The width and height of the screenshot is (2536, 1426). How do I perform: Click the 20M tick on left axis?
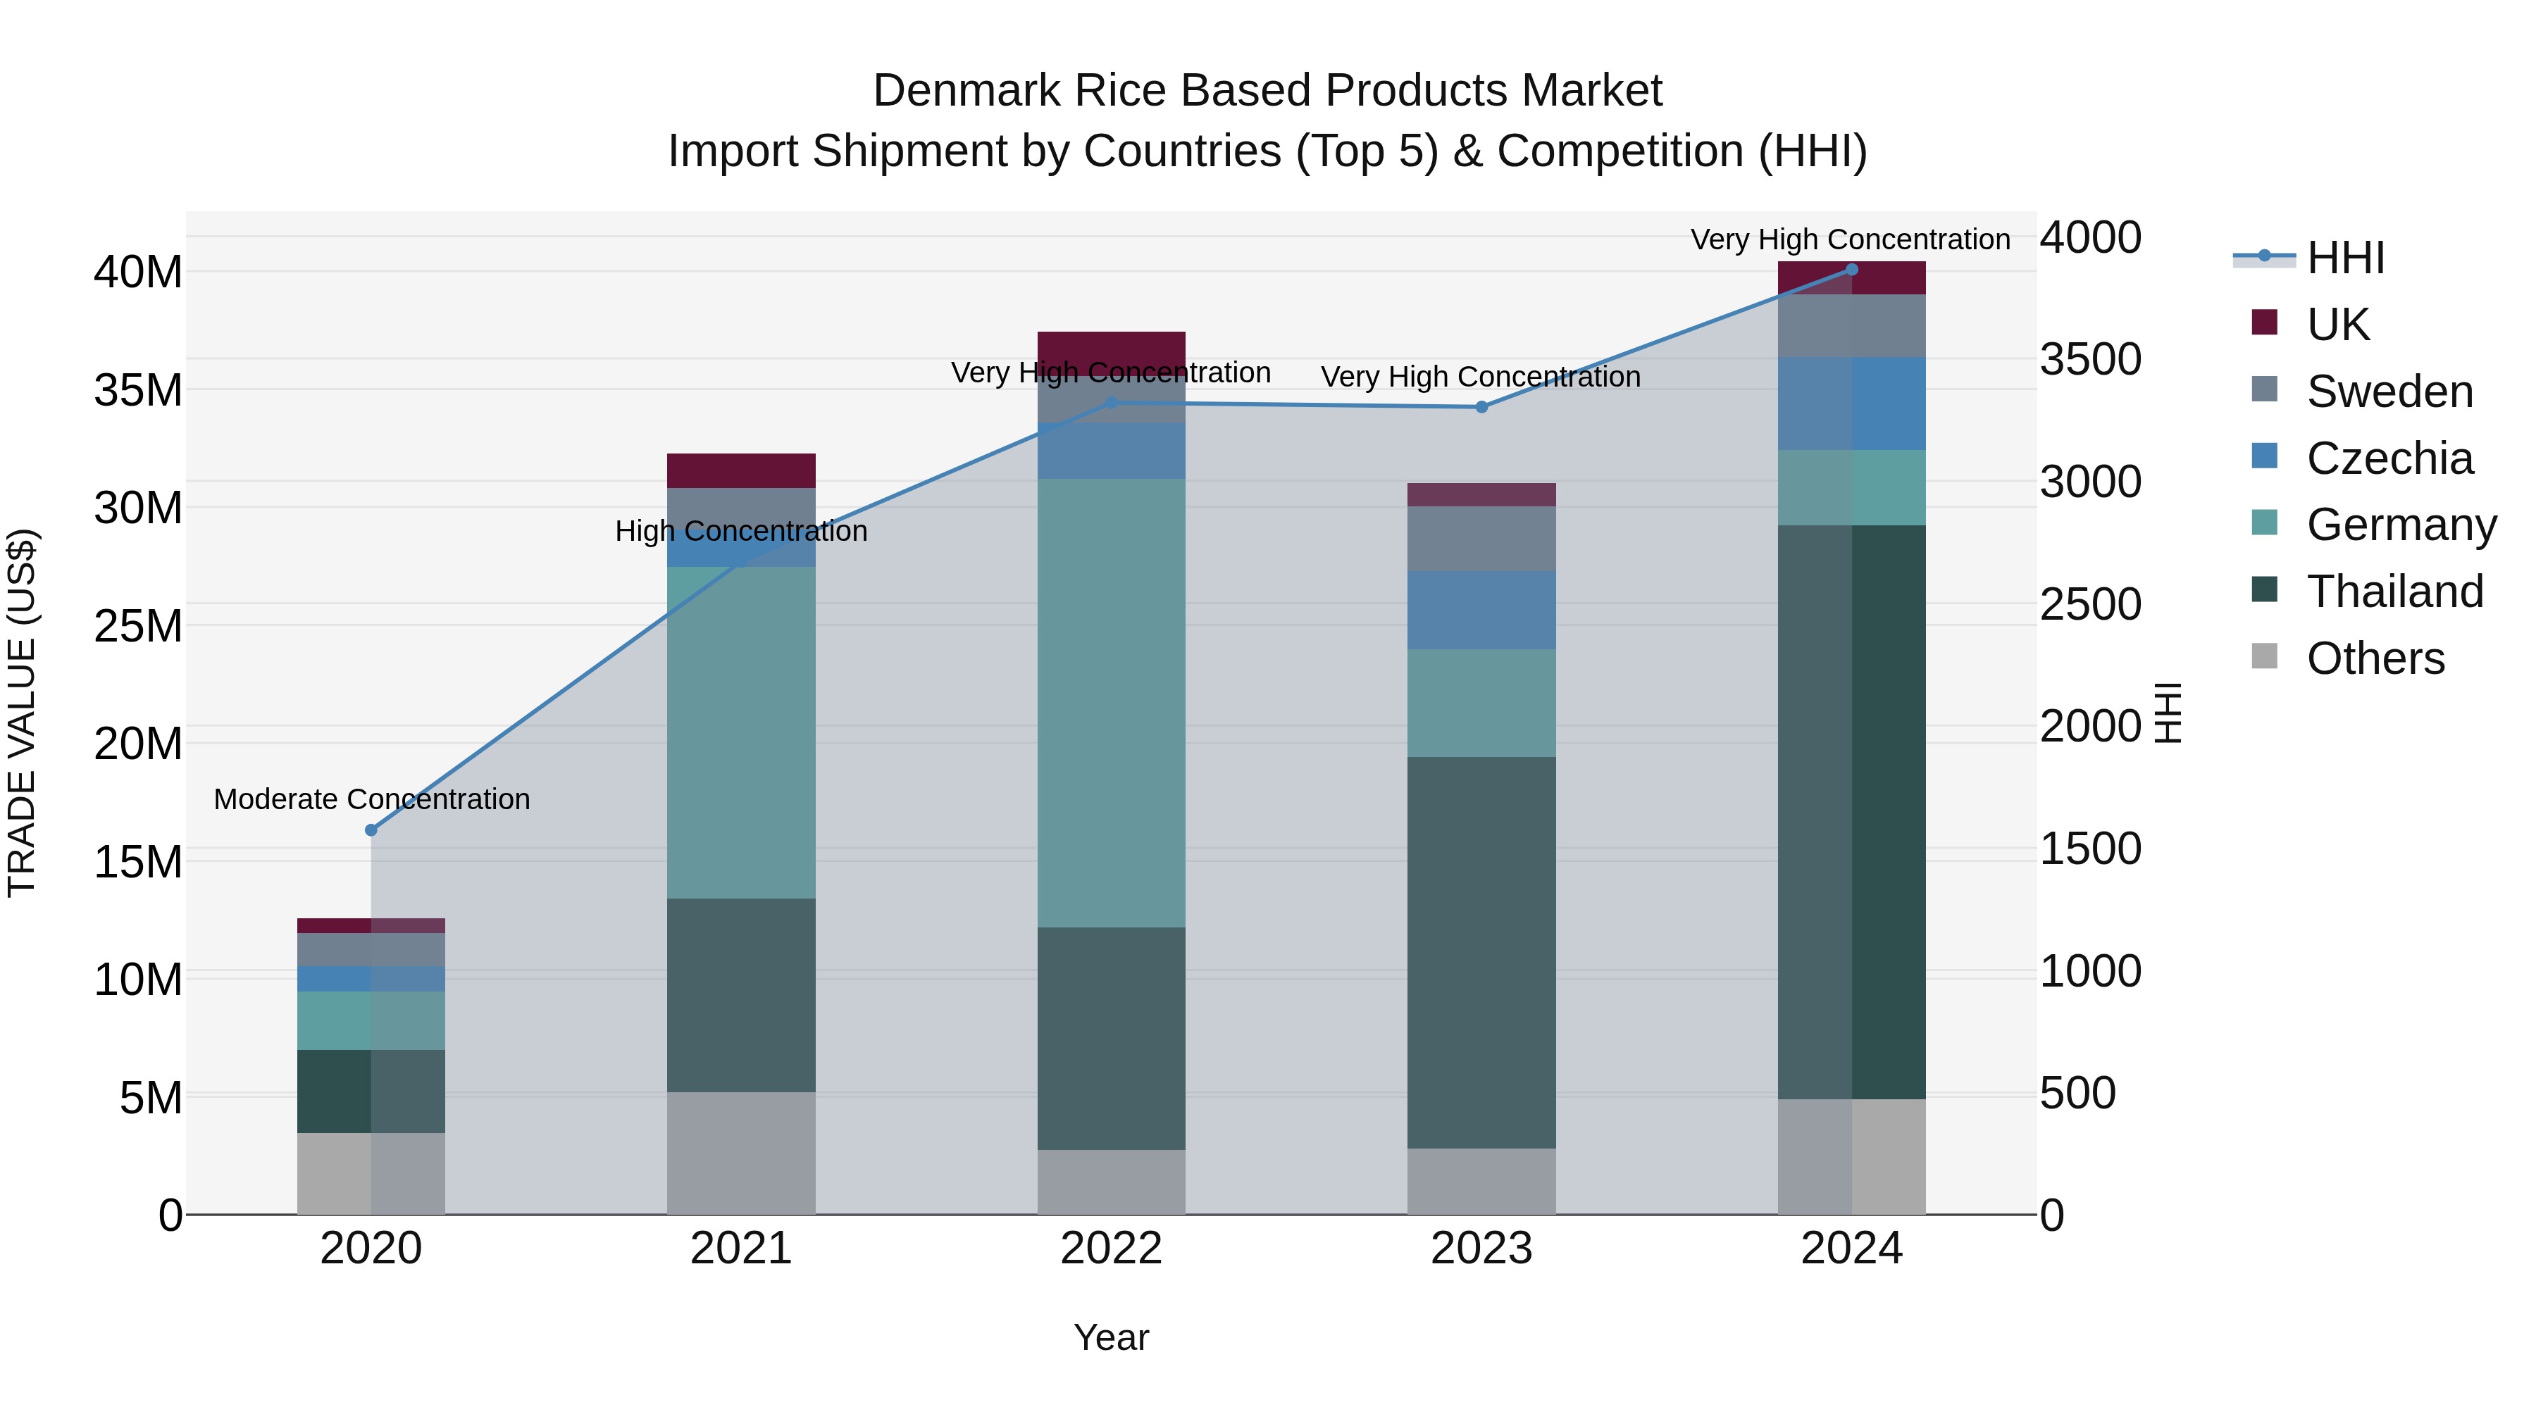(138, 744)
